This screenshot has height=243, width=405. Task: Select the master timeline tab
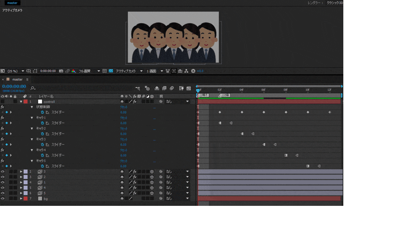(17, 80)
